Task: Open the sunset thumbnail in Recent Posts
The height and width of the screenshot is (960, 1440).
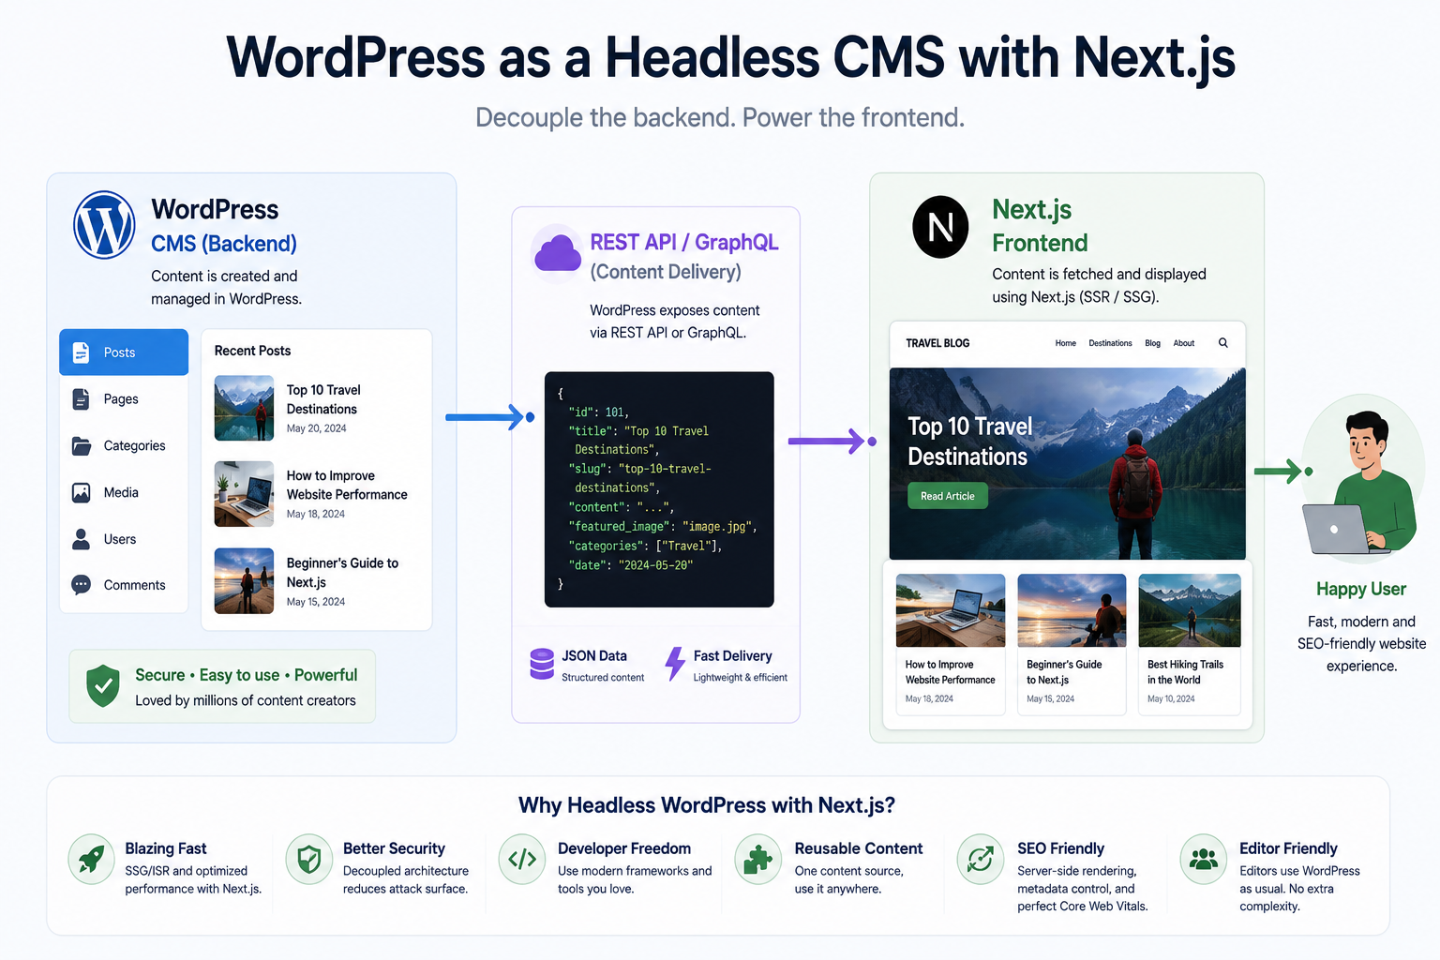Action: click(244, 580)
